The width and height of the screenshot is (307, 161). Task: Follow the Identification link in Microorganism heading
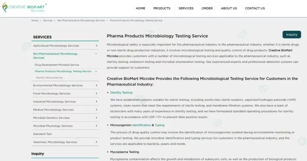[142, 125]
